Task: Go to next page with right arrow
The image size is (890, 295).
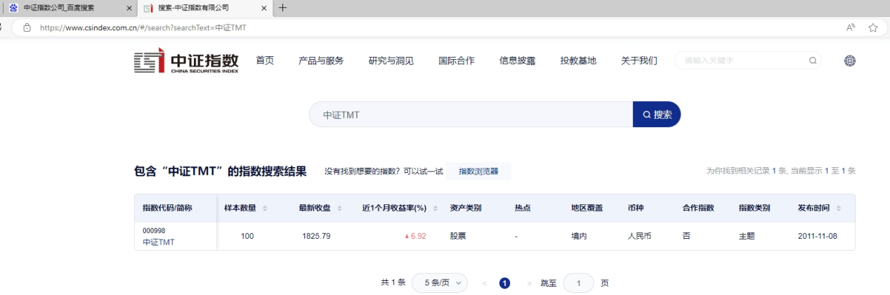Action: pos(529,283)
